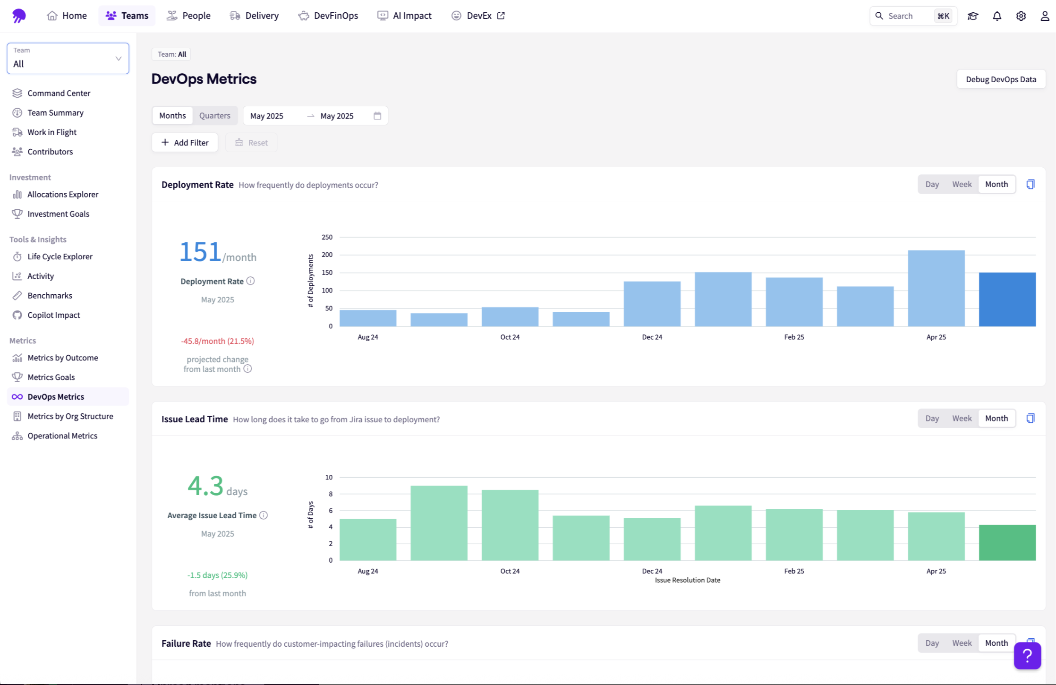The image size is (1056, 685).
Task: Click the Debug DevOps Data button
Action: (x=1001, y=79)
